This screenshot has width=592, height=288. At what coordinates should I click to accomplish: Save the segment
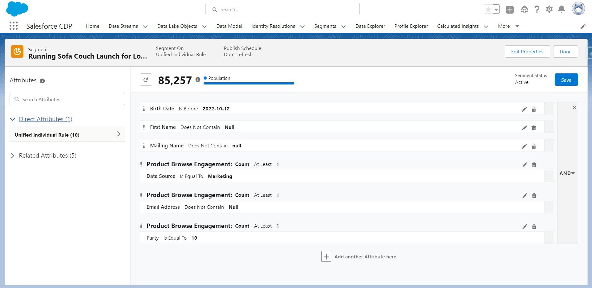tap(566, 80)
